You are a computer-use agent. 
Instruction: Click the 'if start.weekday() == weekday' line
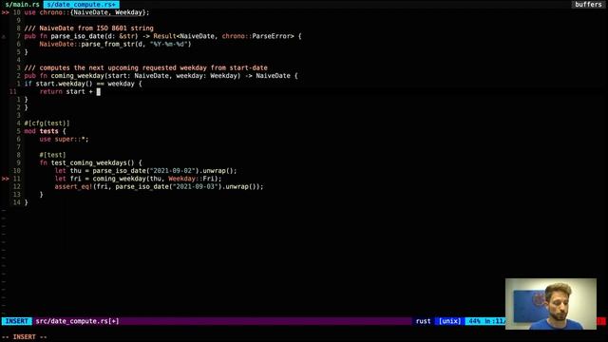coord(83,84)
